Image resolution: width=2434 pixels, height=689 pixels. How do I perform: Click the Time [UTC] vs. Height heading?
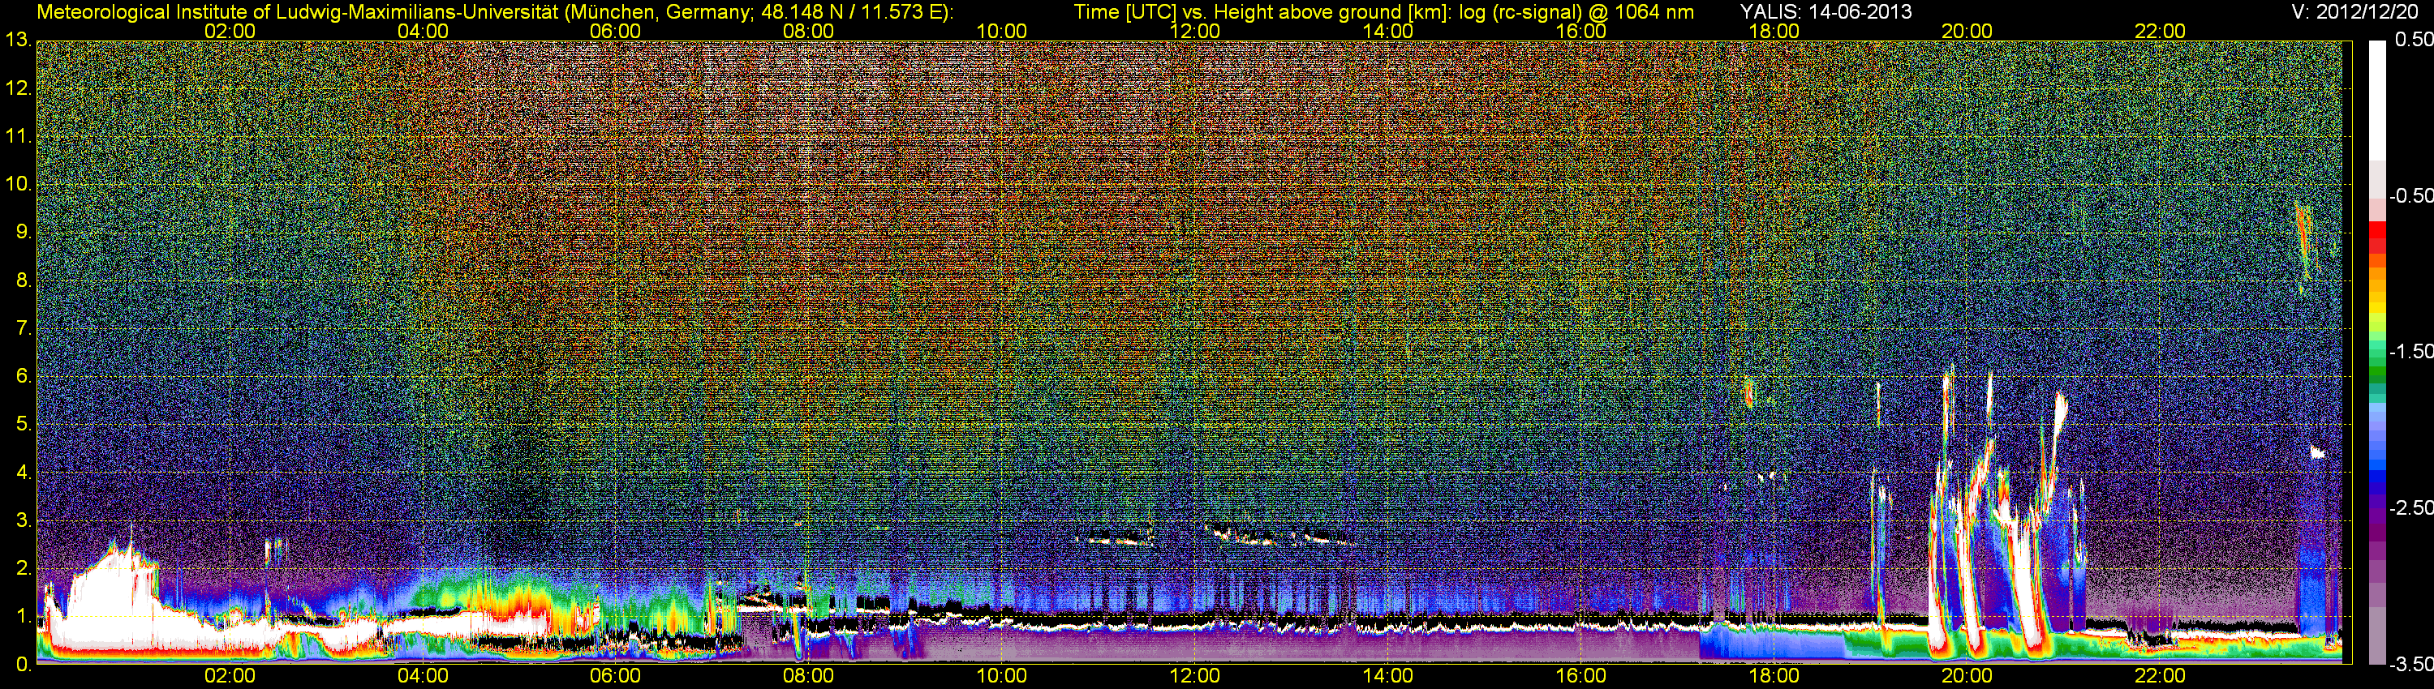click(1383, 12)
